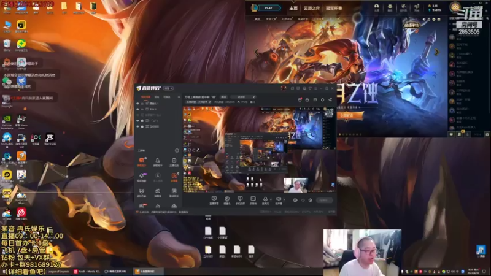Mute League client sound with speaker icon
Screen dimensions: 491x276
click(x=424, y=20)
